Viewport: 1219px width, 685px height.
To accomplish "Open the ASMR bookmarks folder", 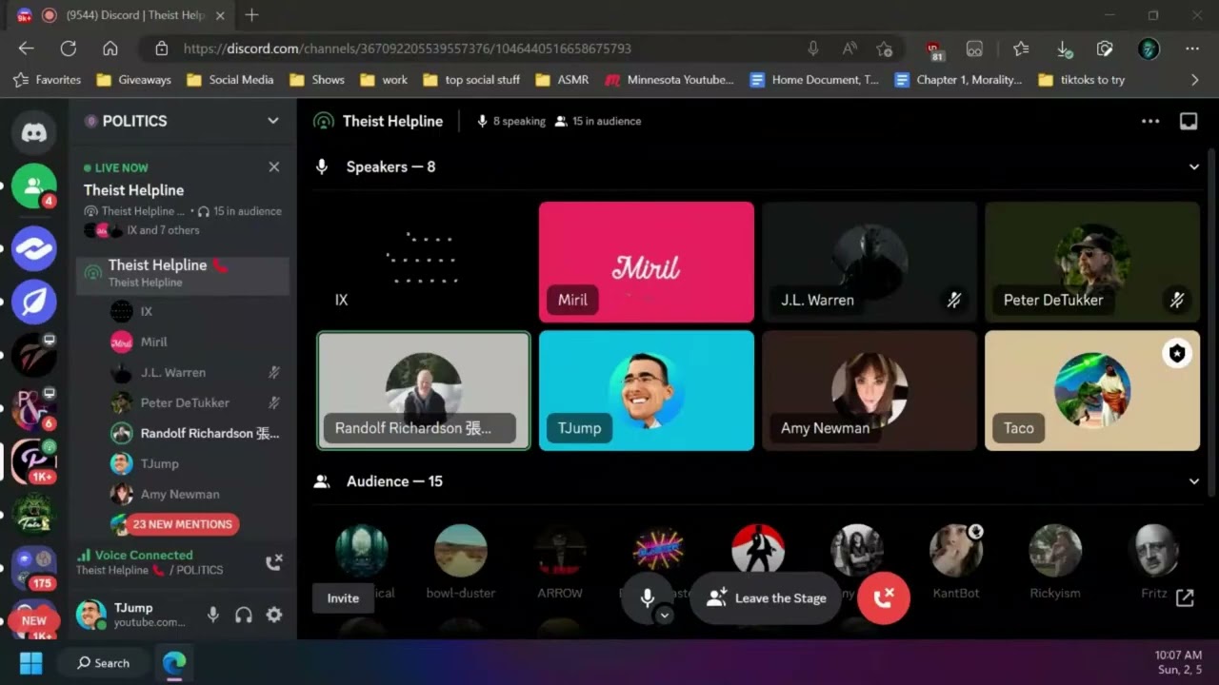I will click(x=562, y=80).
